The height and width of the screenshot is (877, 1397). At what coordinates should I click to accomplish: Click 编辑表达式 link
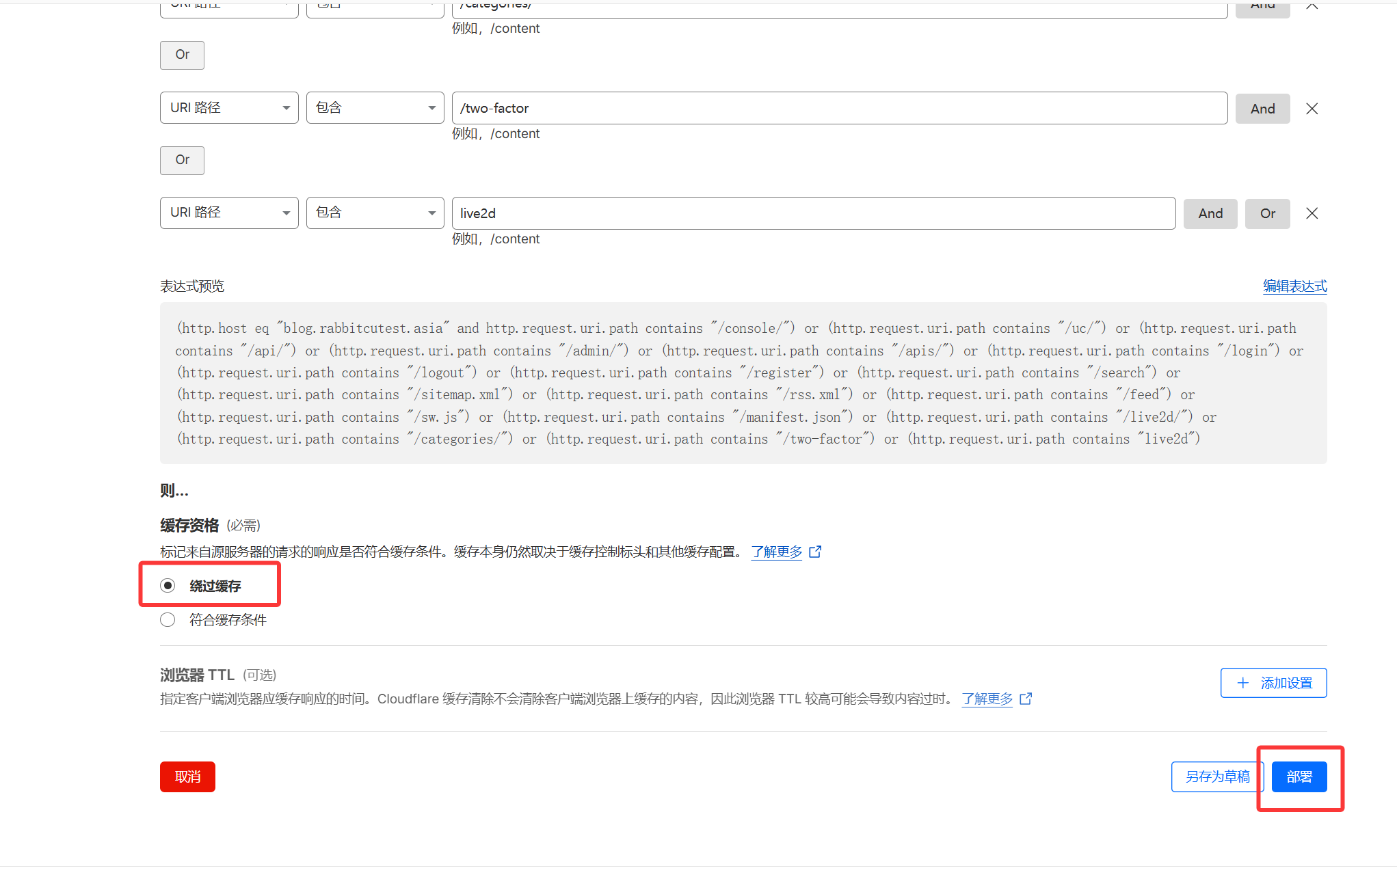[x=1294, y=286]
